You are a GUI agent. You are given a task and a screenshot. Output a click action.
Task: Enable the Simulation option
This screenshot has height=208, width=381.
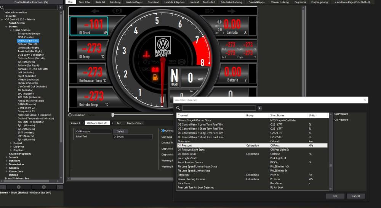point(70,115)
